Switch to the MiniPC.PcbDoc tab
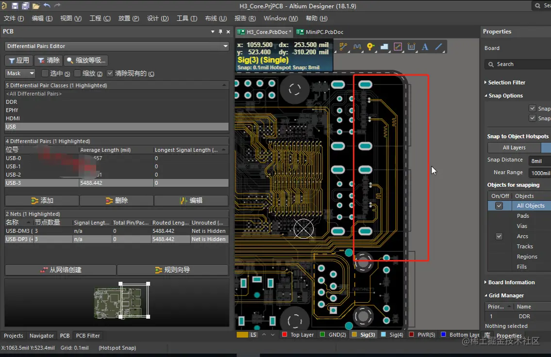This screenshot has width=551, height=357. pyautogui.click(x=320, y=32)
